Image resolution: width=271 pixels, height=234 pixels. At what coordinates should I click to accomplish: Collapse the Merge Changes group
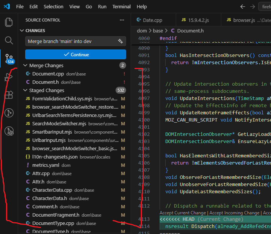[x=44, y=66]
